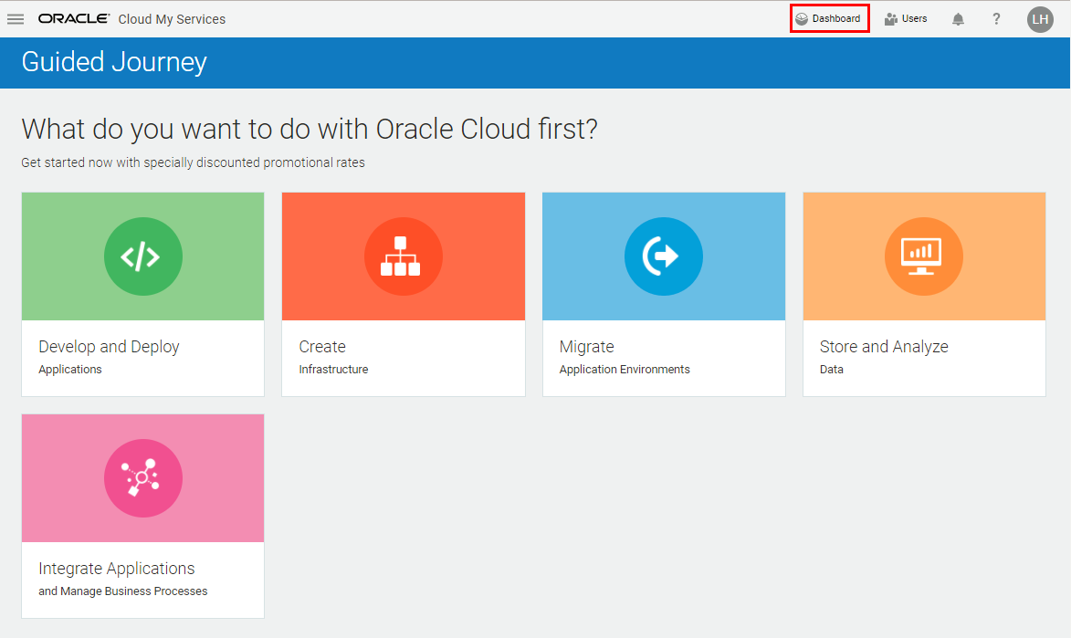Click the Guided Journey header banner
The image size is (1071, 638).
coord(113,62)
